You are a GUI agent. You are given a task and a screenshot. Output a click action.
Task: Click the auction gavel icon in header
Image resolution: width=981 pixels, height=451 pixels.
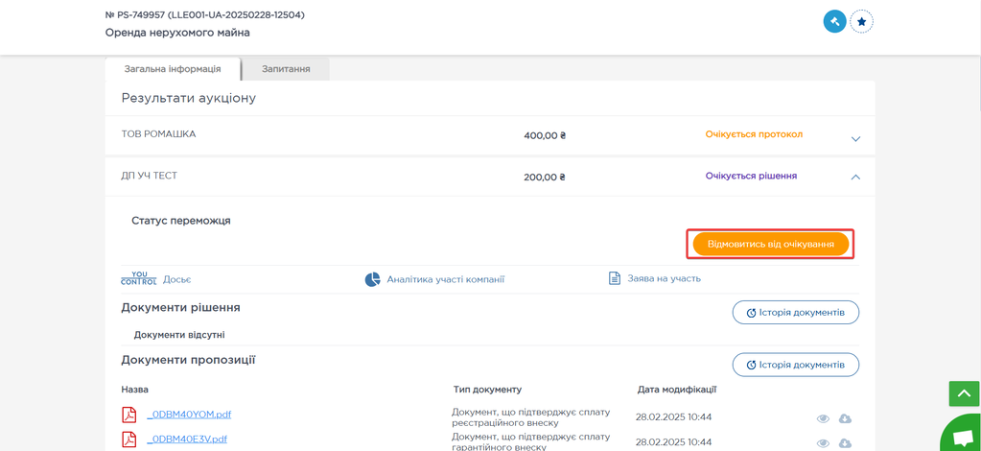(834, 21)
